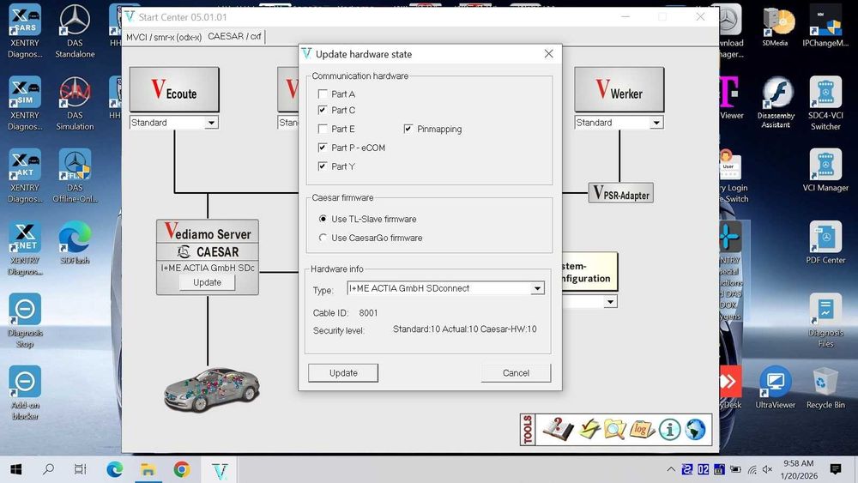Open Microsoft Edge from taskbar
The width and height of the screenshot is (858, 483).
pos(114,469)
